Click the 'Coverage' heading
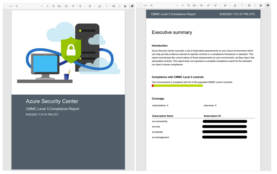The height and width of the screenshot is (174, 277). click(158, 99)
